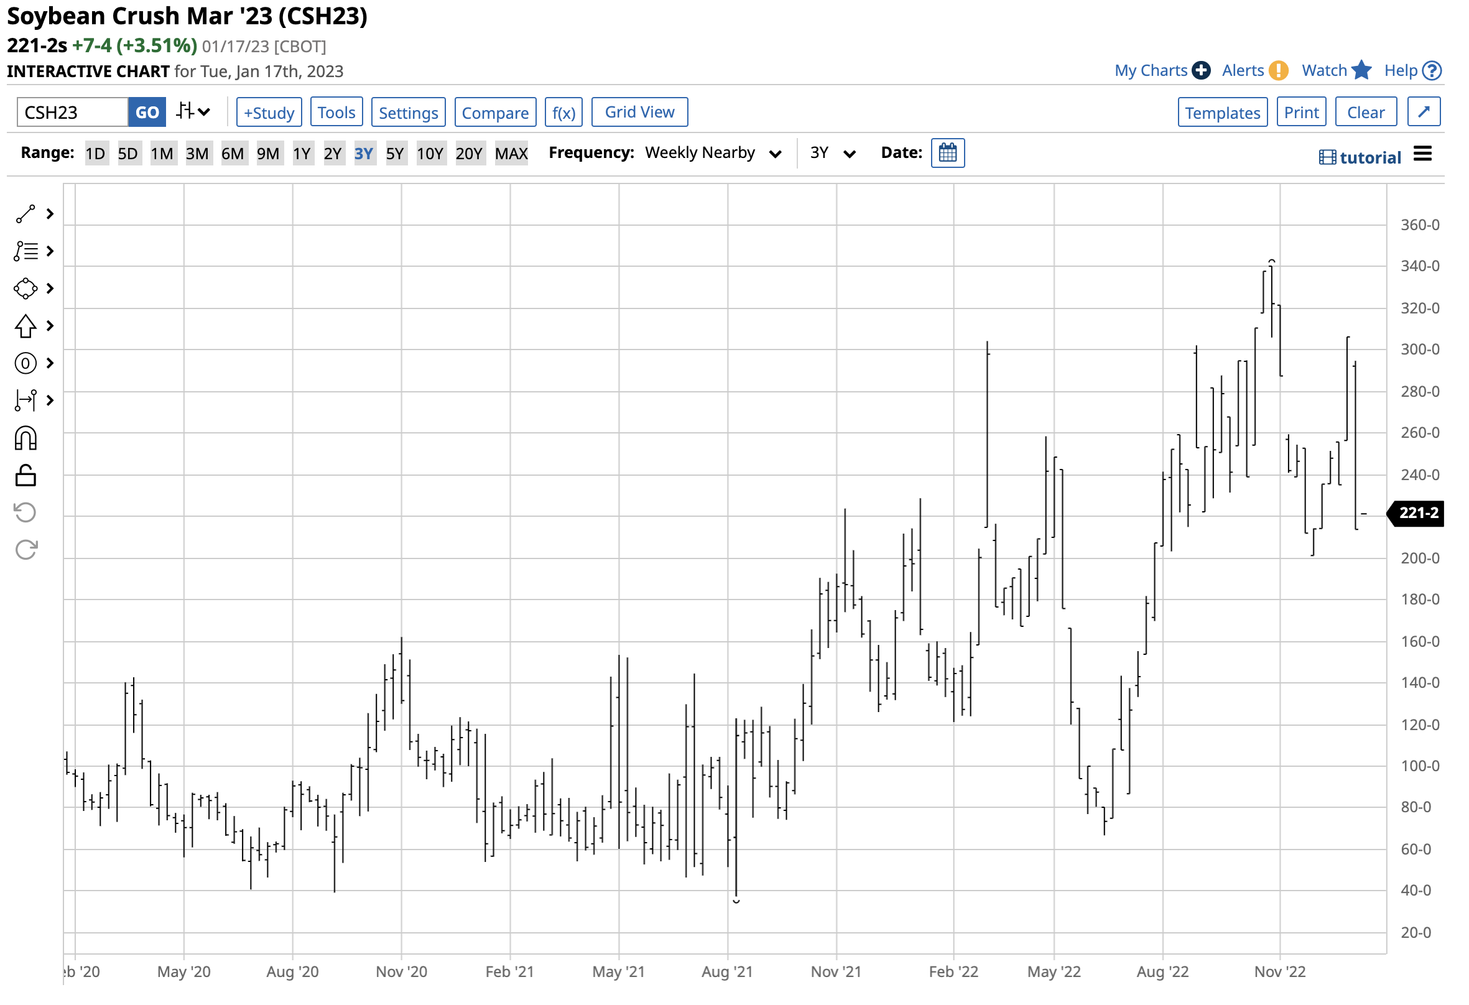The height and width of the screenshot is (1005, 1469).
Task: Select the measure distance tool
Action: pos(25,401)
